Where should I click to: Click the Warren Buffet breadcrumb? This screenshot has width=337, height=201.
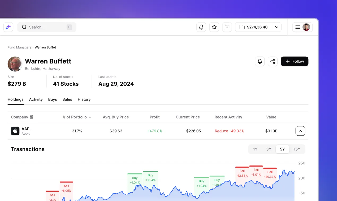(45, 47)
